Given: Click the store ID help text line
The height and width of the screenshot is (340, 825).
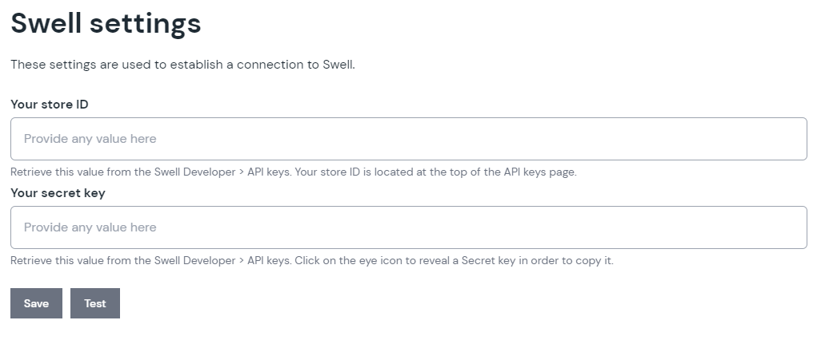Looking at the screenshot, I should 293,172.
